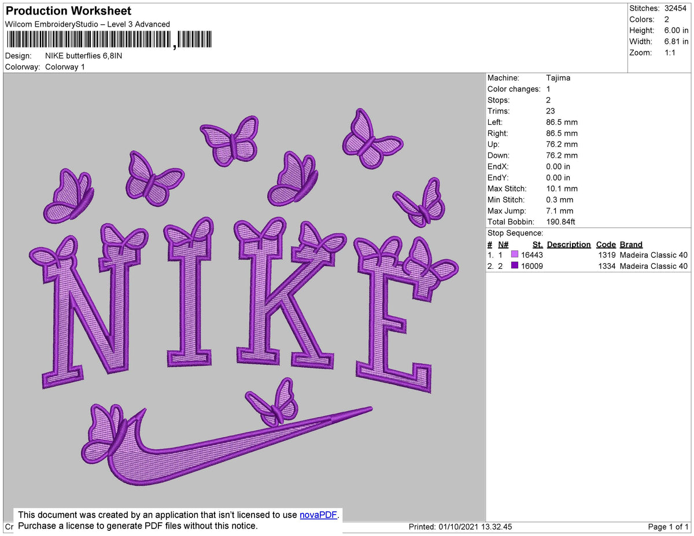Click the light purple 16443 color swatch

pyautogui.click(x=515, y=255)
